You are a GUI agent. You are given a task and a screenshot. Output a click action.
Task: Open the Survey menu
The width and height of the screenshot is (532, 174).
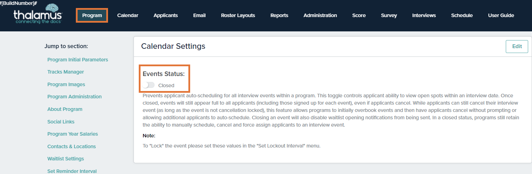(x=389, y=15)
